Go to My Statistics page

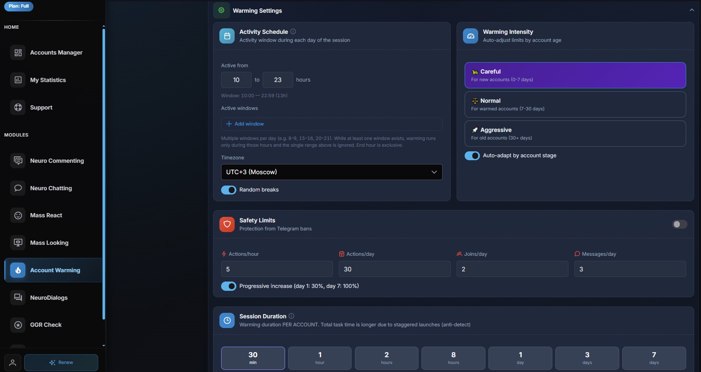point(53,80)
